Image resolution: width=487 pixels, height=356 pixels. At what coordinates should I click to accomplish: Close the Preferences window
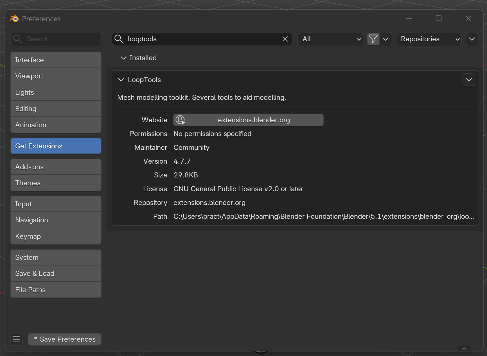[x=468, y=19]
